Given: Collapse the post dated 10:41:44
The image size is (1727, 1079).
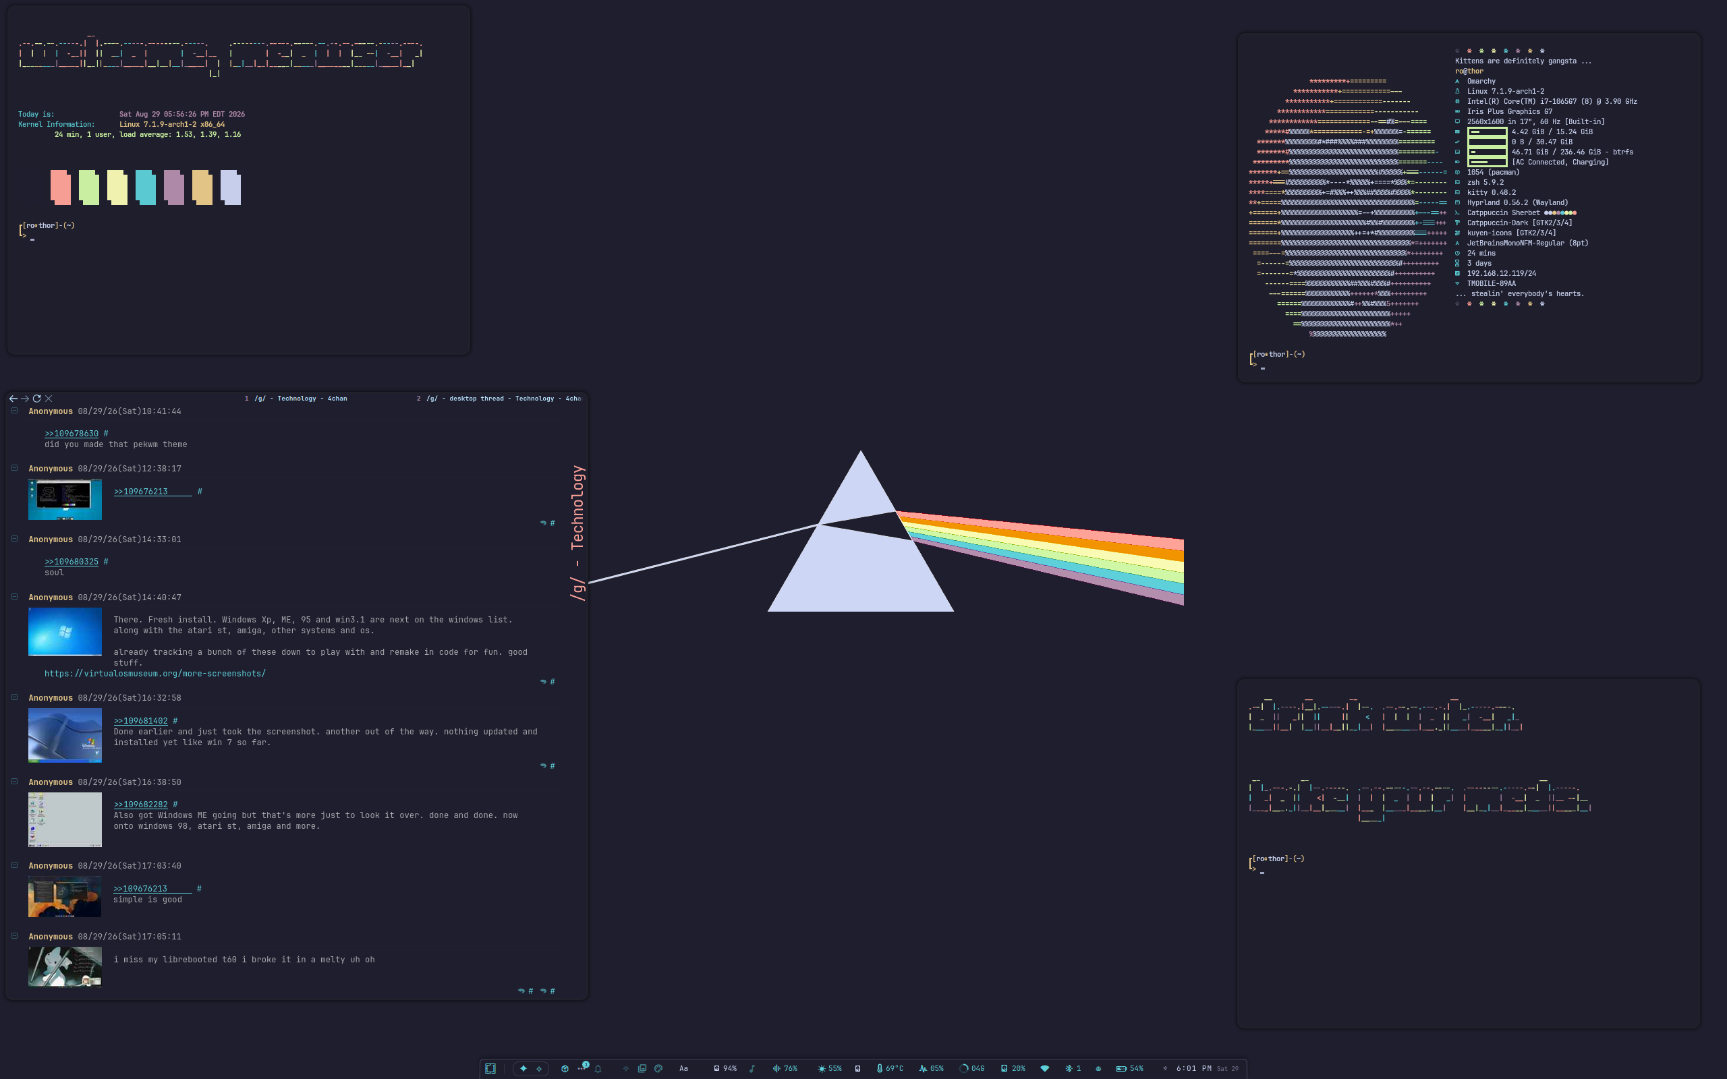Looking at the screenshot, I should 14,410.
